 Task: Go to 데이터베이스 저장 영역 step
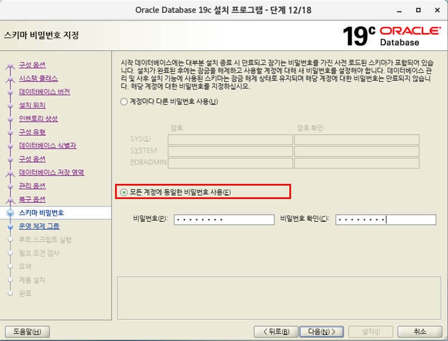pos(51,172)
